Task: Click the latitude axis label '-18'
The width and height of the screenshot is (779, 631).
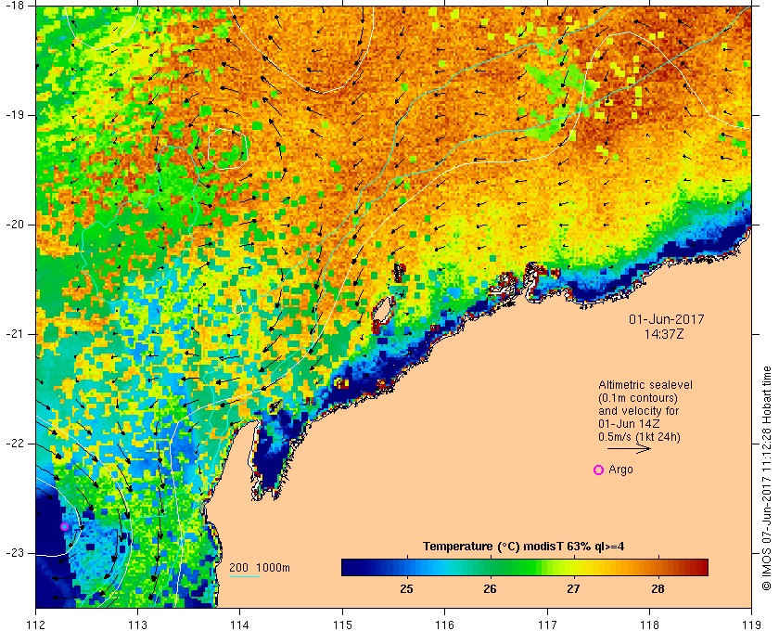Action: pos(14,5)
